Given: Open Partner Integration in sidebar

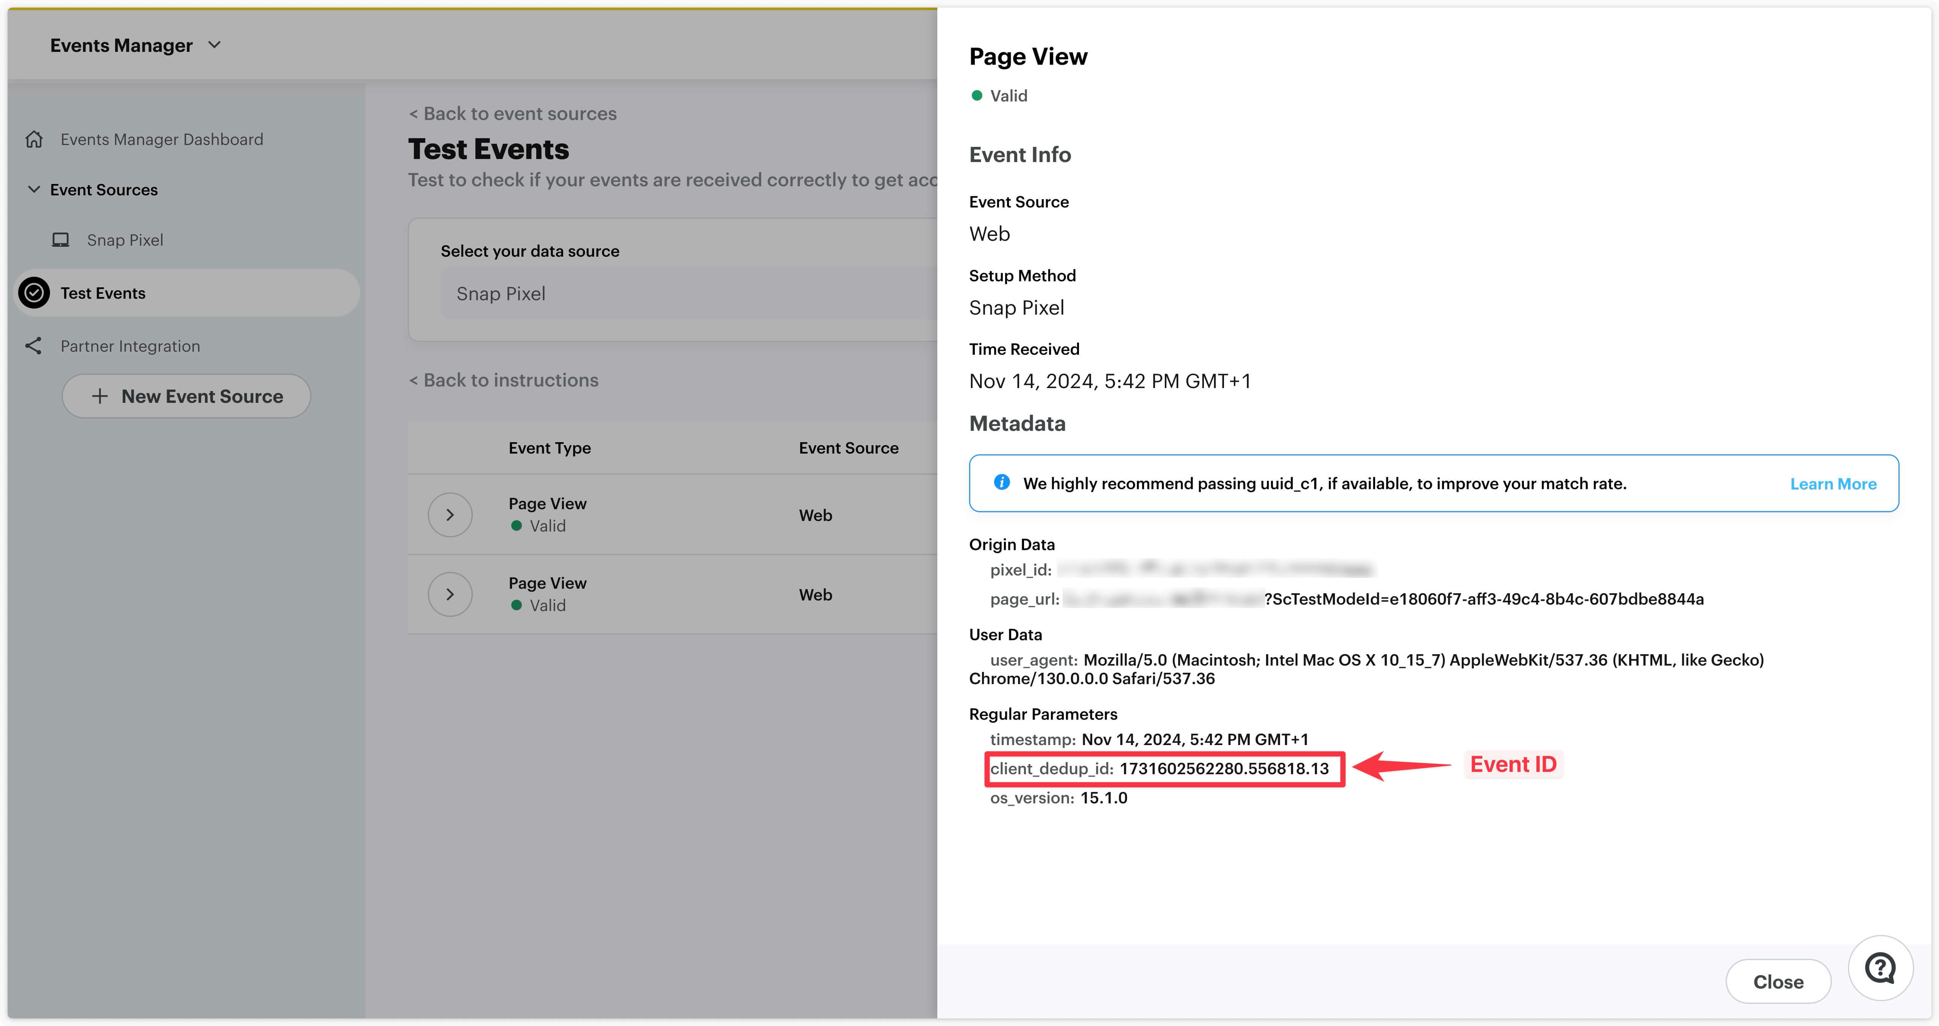Looking at the screenshot, I should coord(130,346).
